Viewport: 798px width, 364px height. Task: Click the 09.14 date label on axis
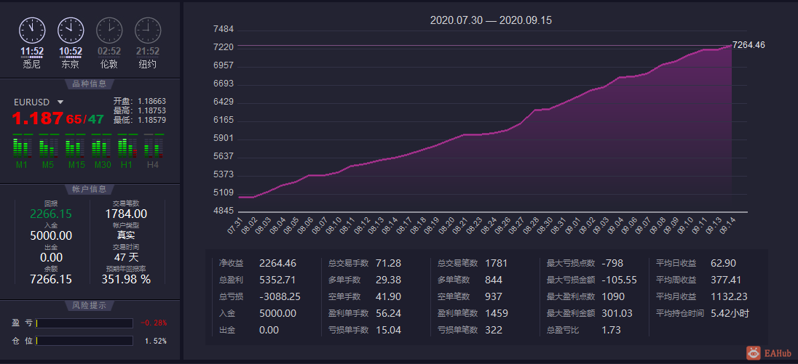point(726,225)
